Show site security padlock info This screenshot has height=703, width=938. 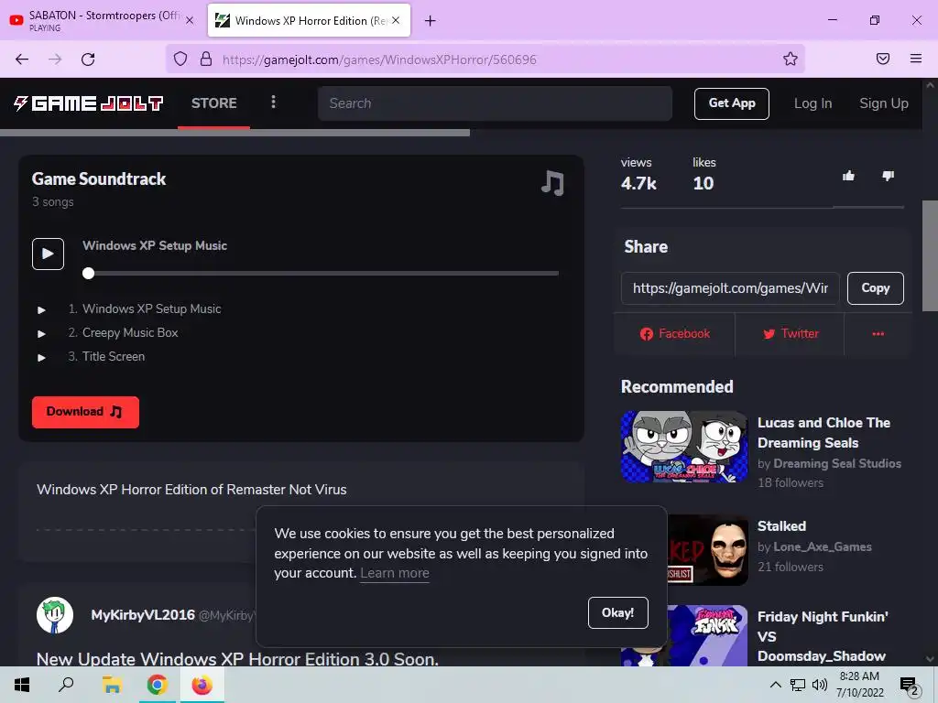(206, 59)
